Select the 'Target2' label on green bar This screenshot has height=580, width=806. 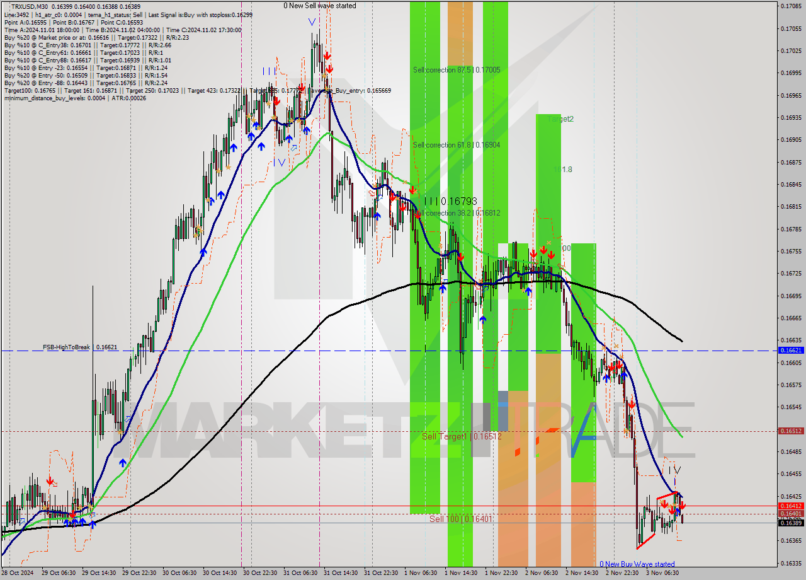click(560, 119)
